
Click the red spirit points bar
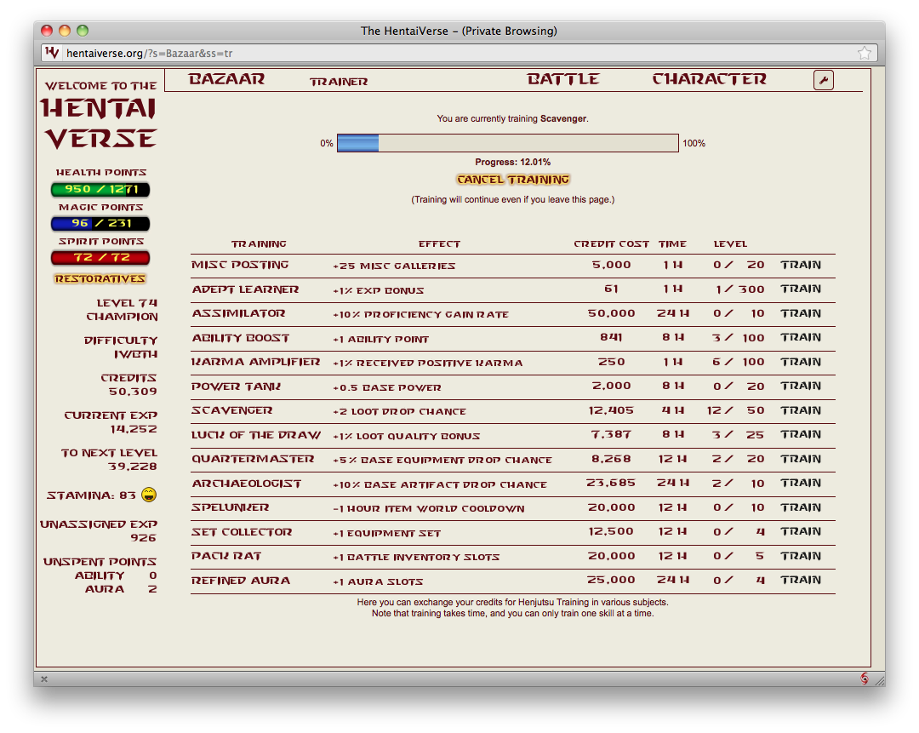(100, 257)
